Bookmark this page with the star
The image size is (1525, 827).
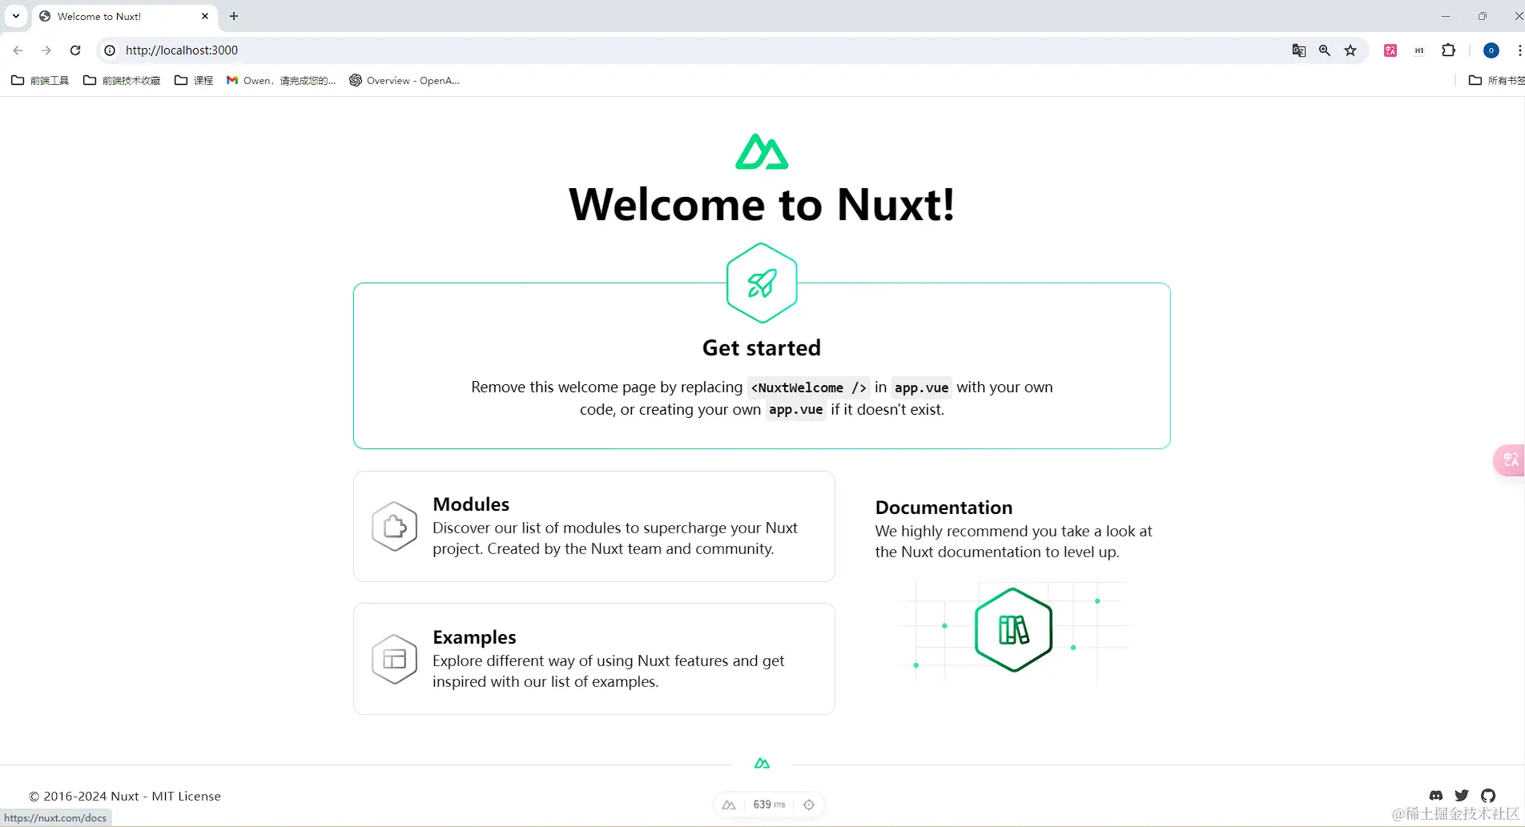(x=1350, y=50)
